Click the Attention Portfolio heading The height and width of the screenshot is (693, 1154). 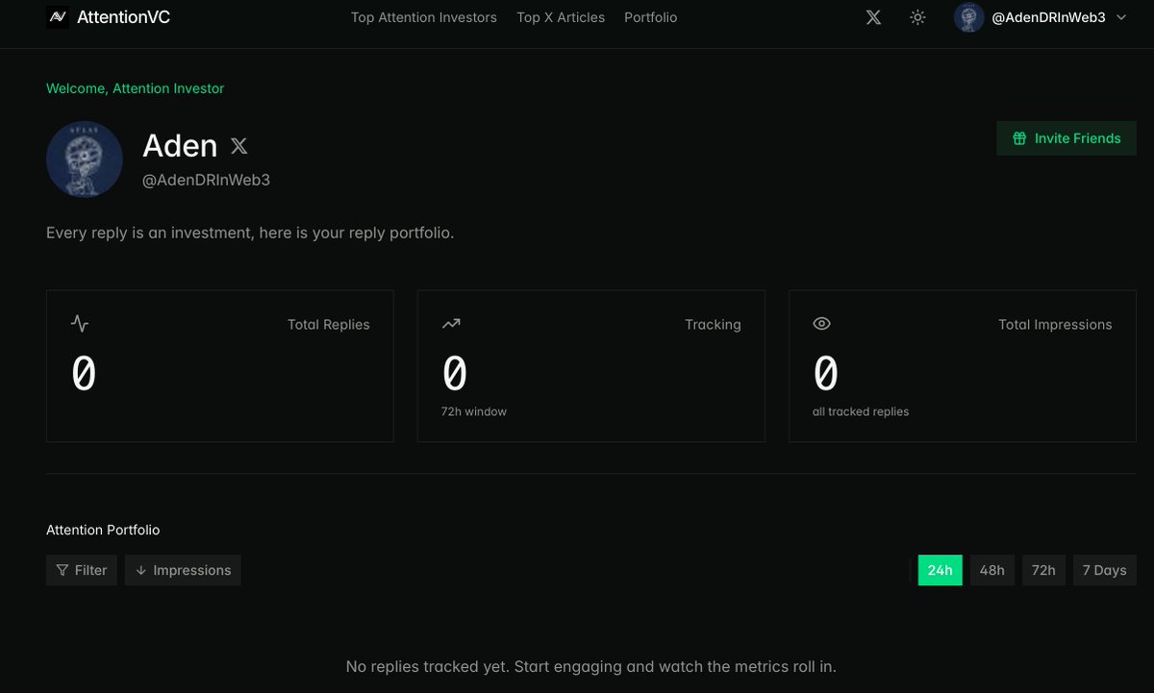(103, 530)
